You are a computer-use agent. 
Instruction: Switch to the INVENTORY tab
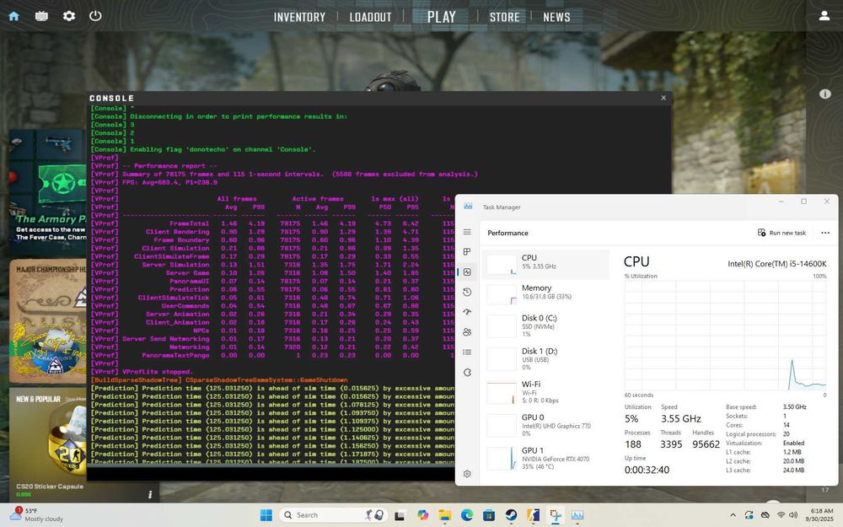pyautogui.click(x=299, y=17)
